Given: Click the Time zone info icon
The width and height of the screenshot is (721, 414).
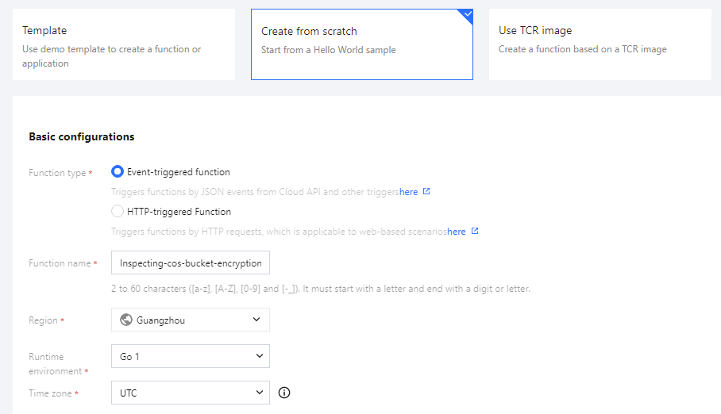Looking at the screenshot, I should (284, 393).
